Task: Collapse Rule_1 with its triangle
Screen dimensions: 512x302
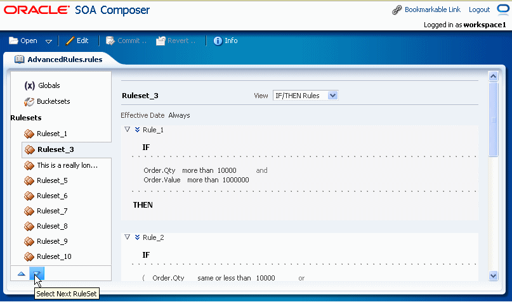Action: [128, 130]
